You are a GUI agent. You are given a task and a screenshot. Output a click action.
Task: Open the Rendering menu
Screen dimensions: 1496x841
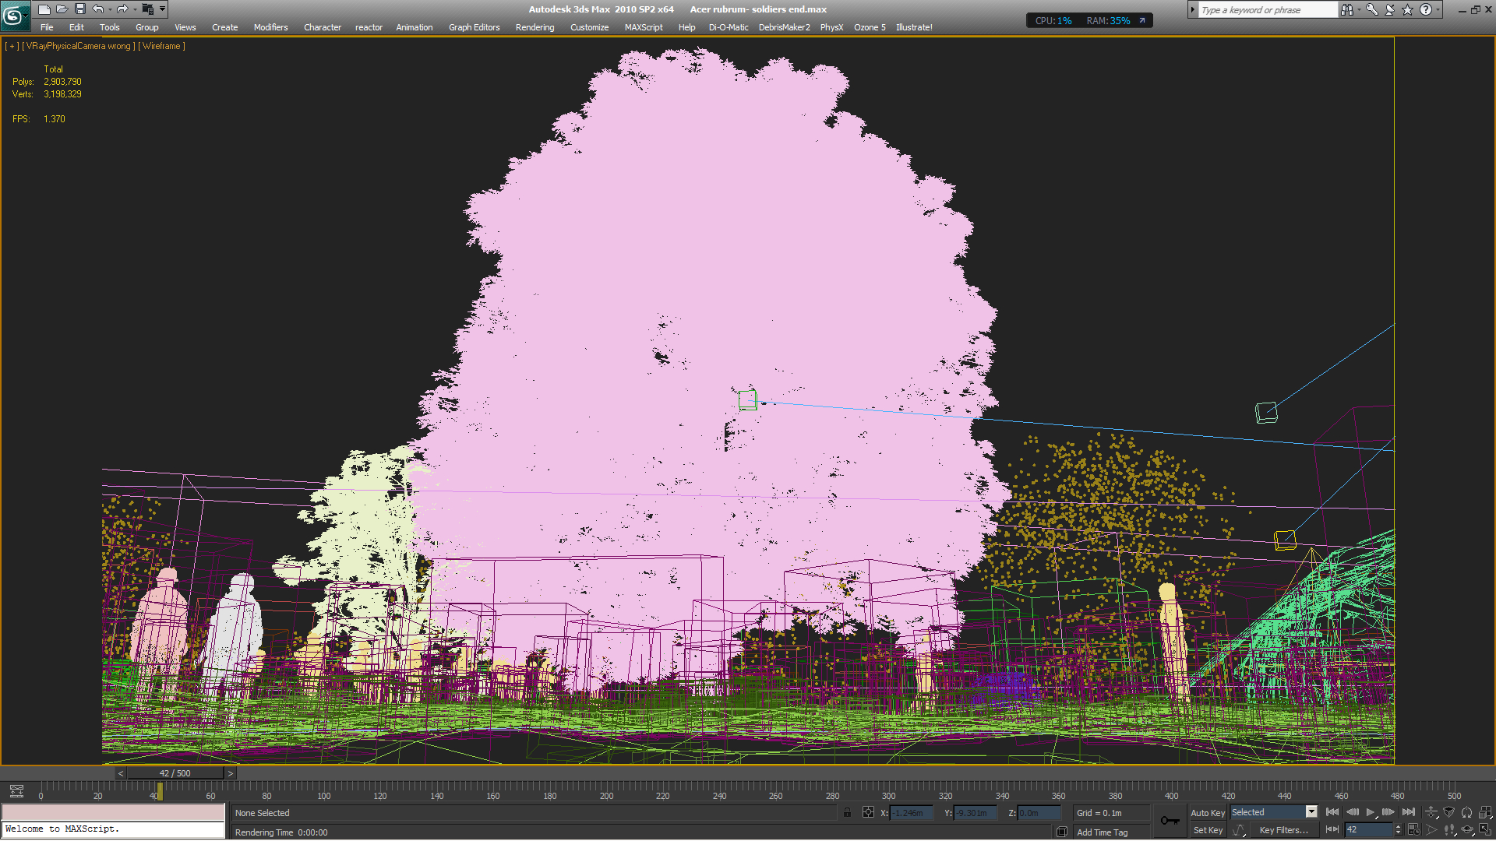[x=535, y=27]
